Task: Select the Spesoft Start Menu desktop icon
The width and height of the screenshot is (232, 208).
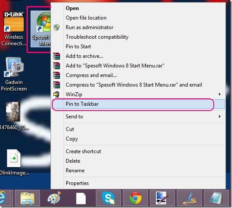Action: pyautogui.click(x=41, y=29)
